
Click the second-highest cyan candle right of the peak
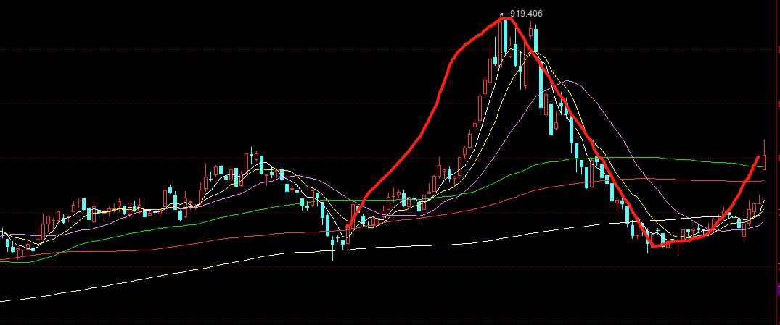pyautogui.click(x=537, y=42)
